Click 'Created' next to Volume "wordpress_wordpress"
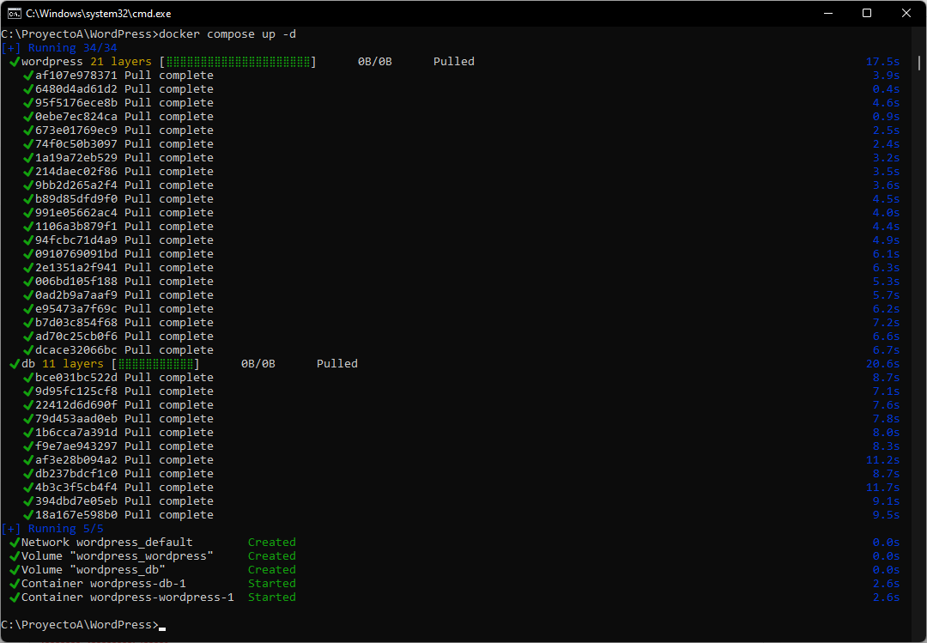The width and height of the screenshot is (927, 643). [x=272, y=556]
